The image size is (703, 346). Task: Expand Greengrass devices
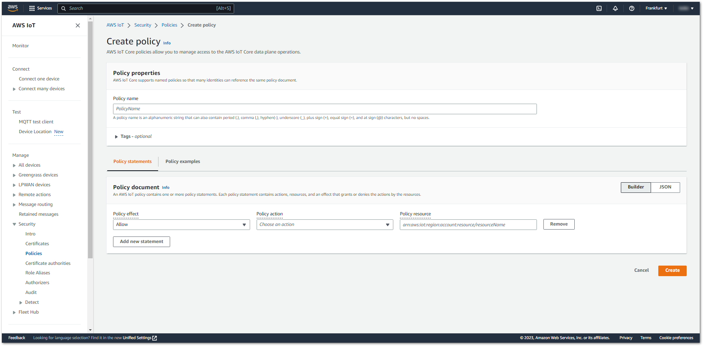pos(14,175)
